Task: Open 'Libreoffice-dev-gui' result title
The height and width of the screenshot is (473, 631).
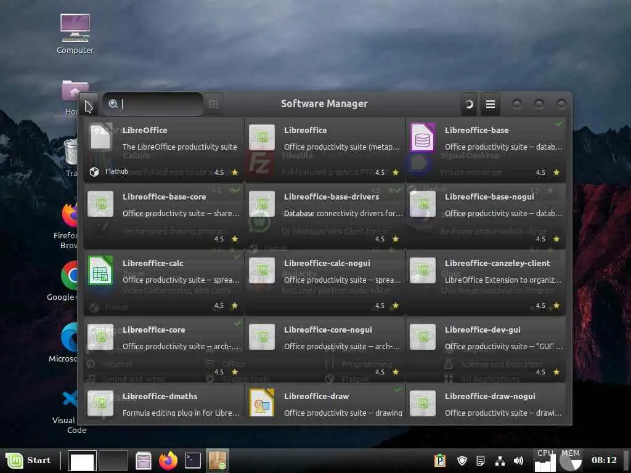Action: coord(482,330)
